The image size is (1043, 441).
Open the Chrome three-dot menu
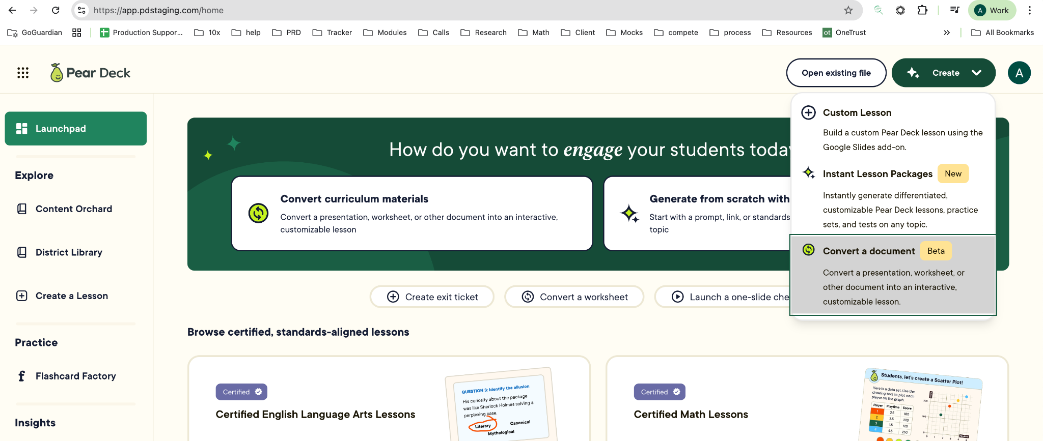click(1030, 10)
